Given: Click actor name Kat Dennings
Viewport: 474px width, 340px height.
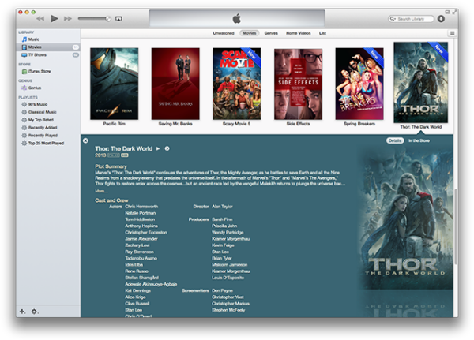Looking at the screenshot, I should pos(137,290).
